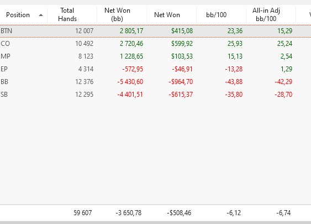Screen dimensions: 311x224
Task: Sort table by bb/100 column header
Action: pos(222,15)
